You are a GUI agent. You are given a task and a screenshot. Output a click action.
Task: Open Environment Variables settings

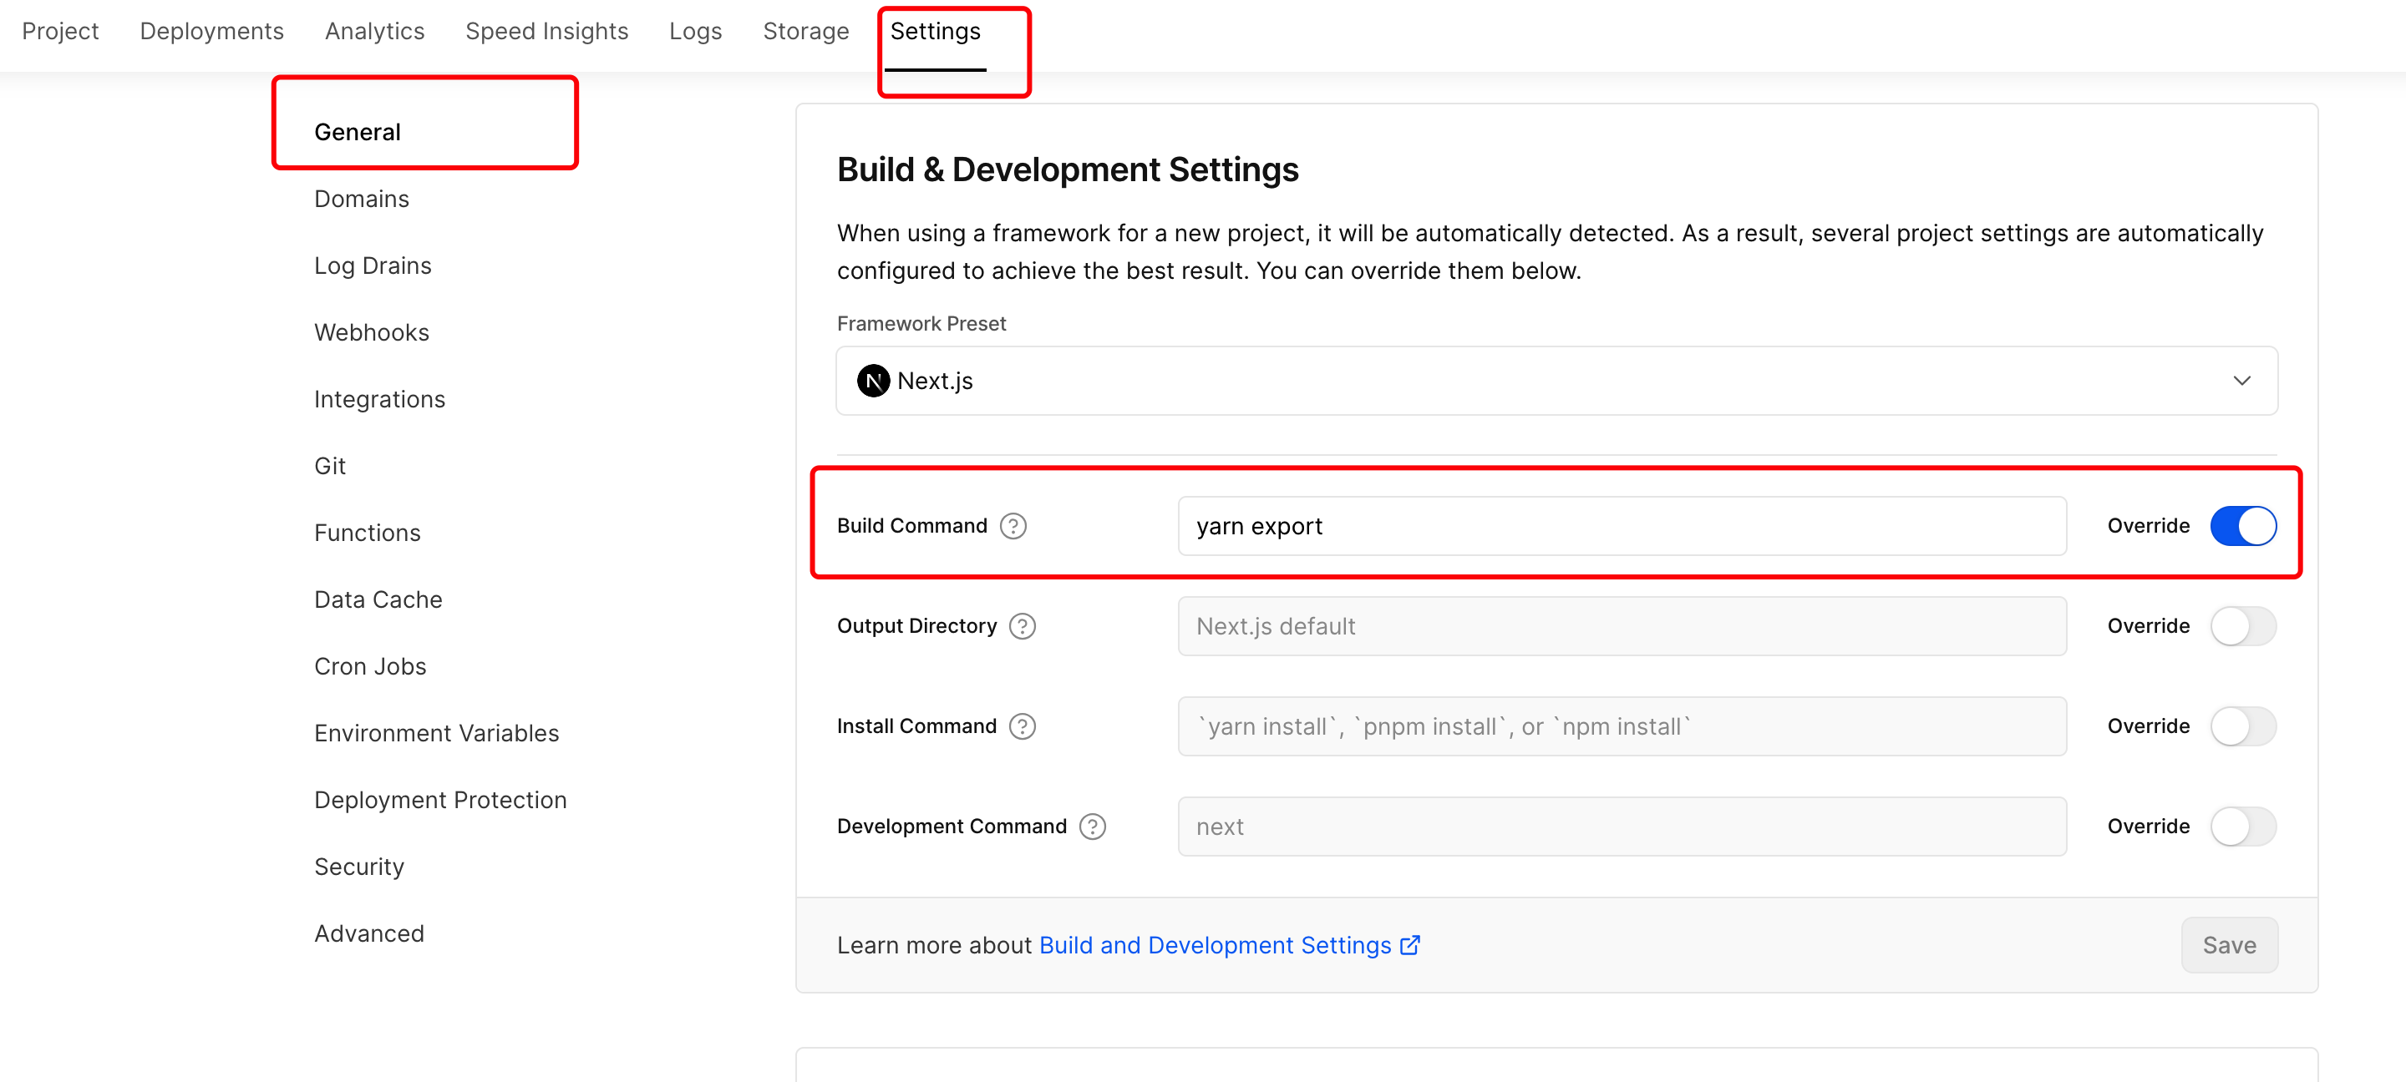pos(436,733)
